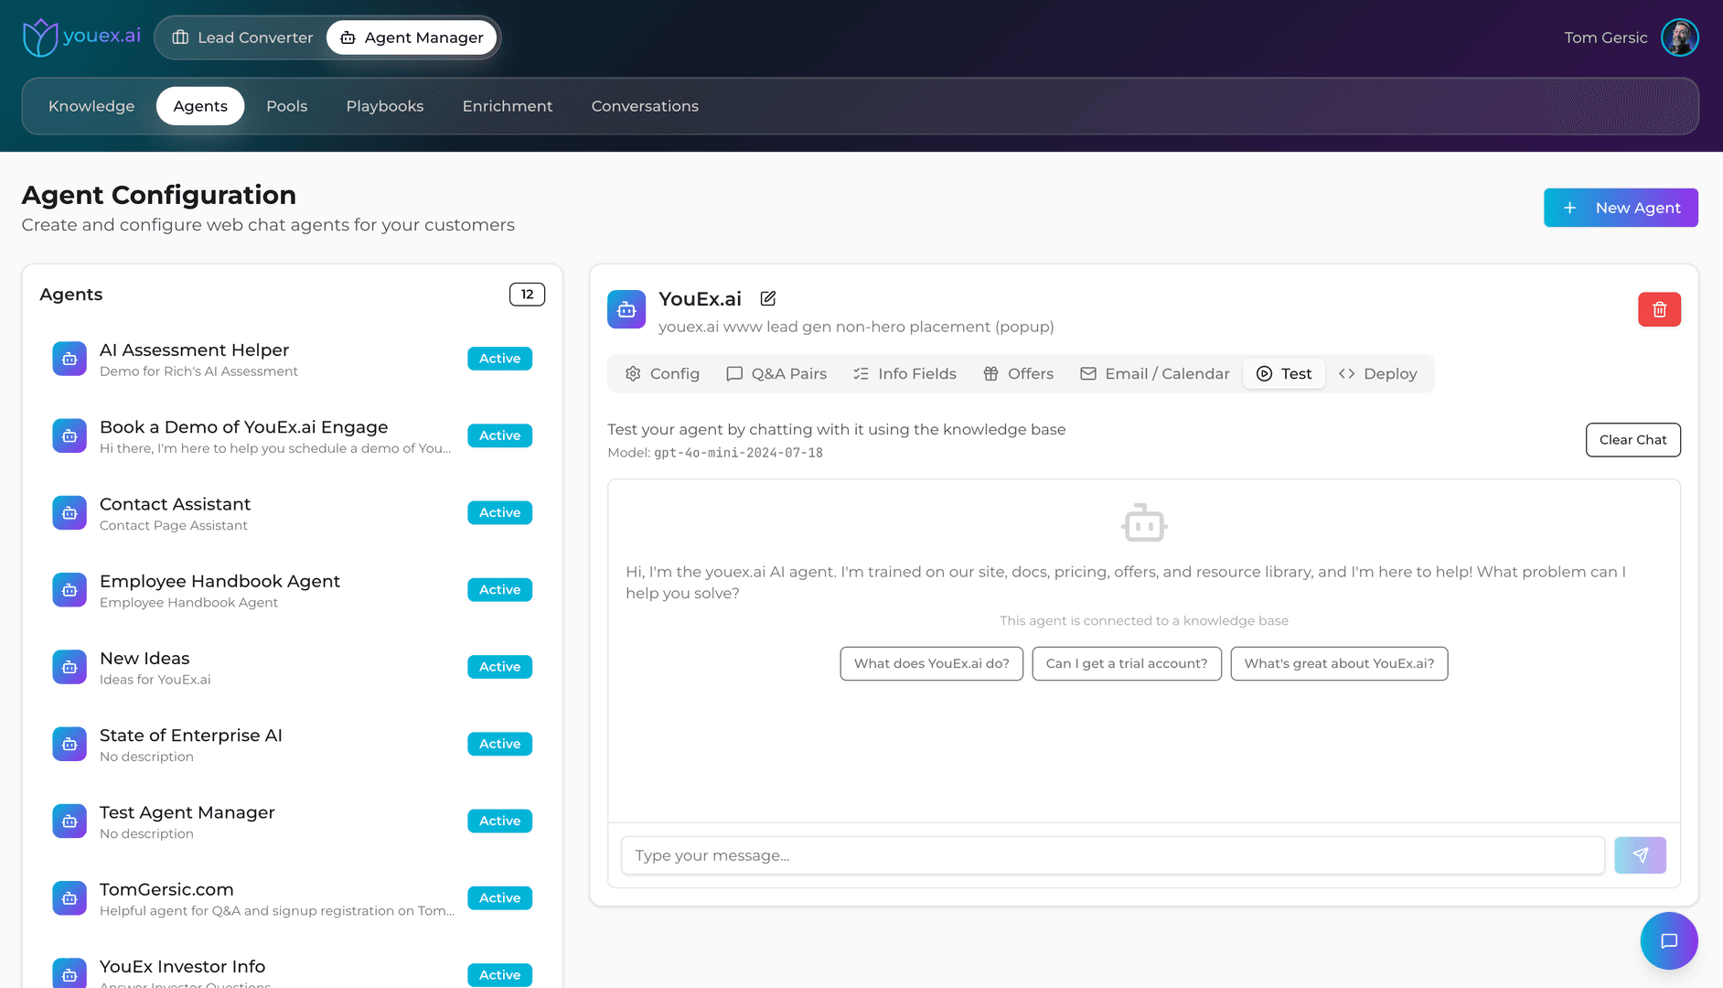
Task: Choose 'Can I get a trial account?' suggestion
Action: [x=1127, y=663]
